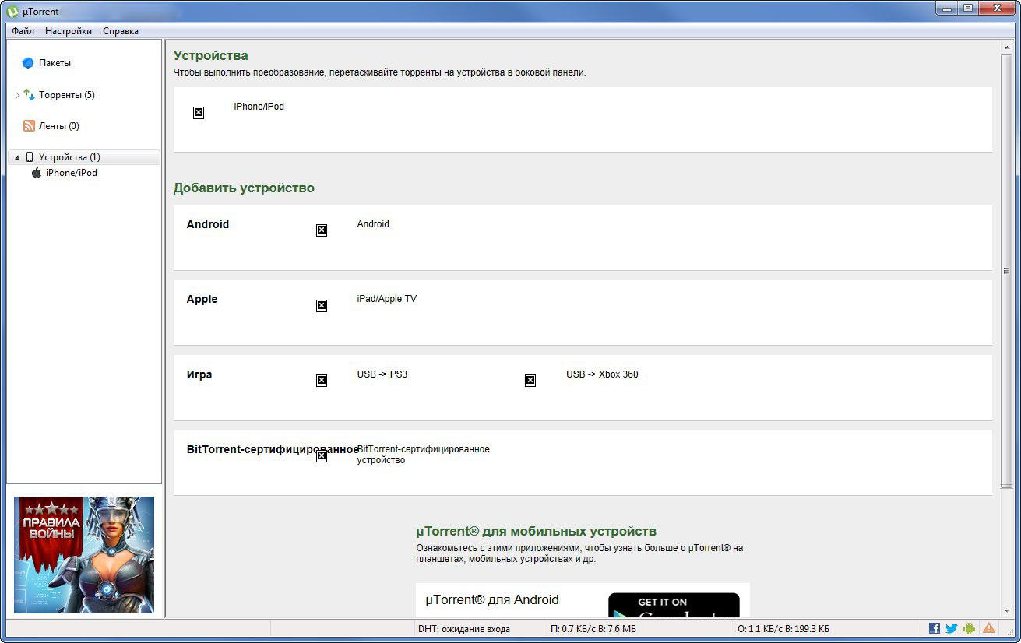Click the Apple logo beside sidebar iPhone/iPod

pyautogui.click(x=36, y=173)
